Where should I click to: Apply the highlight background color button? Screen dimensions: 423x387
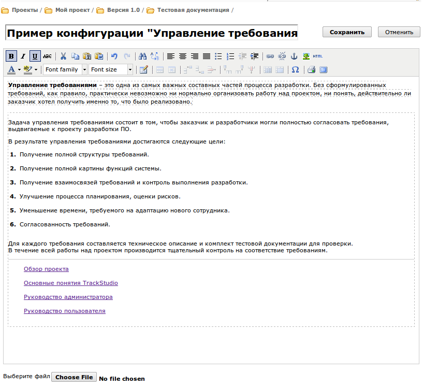click(x=27, y=69)
